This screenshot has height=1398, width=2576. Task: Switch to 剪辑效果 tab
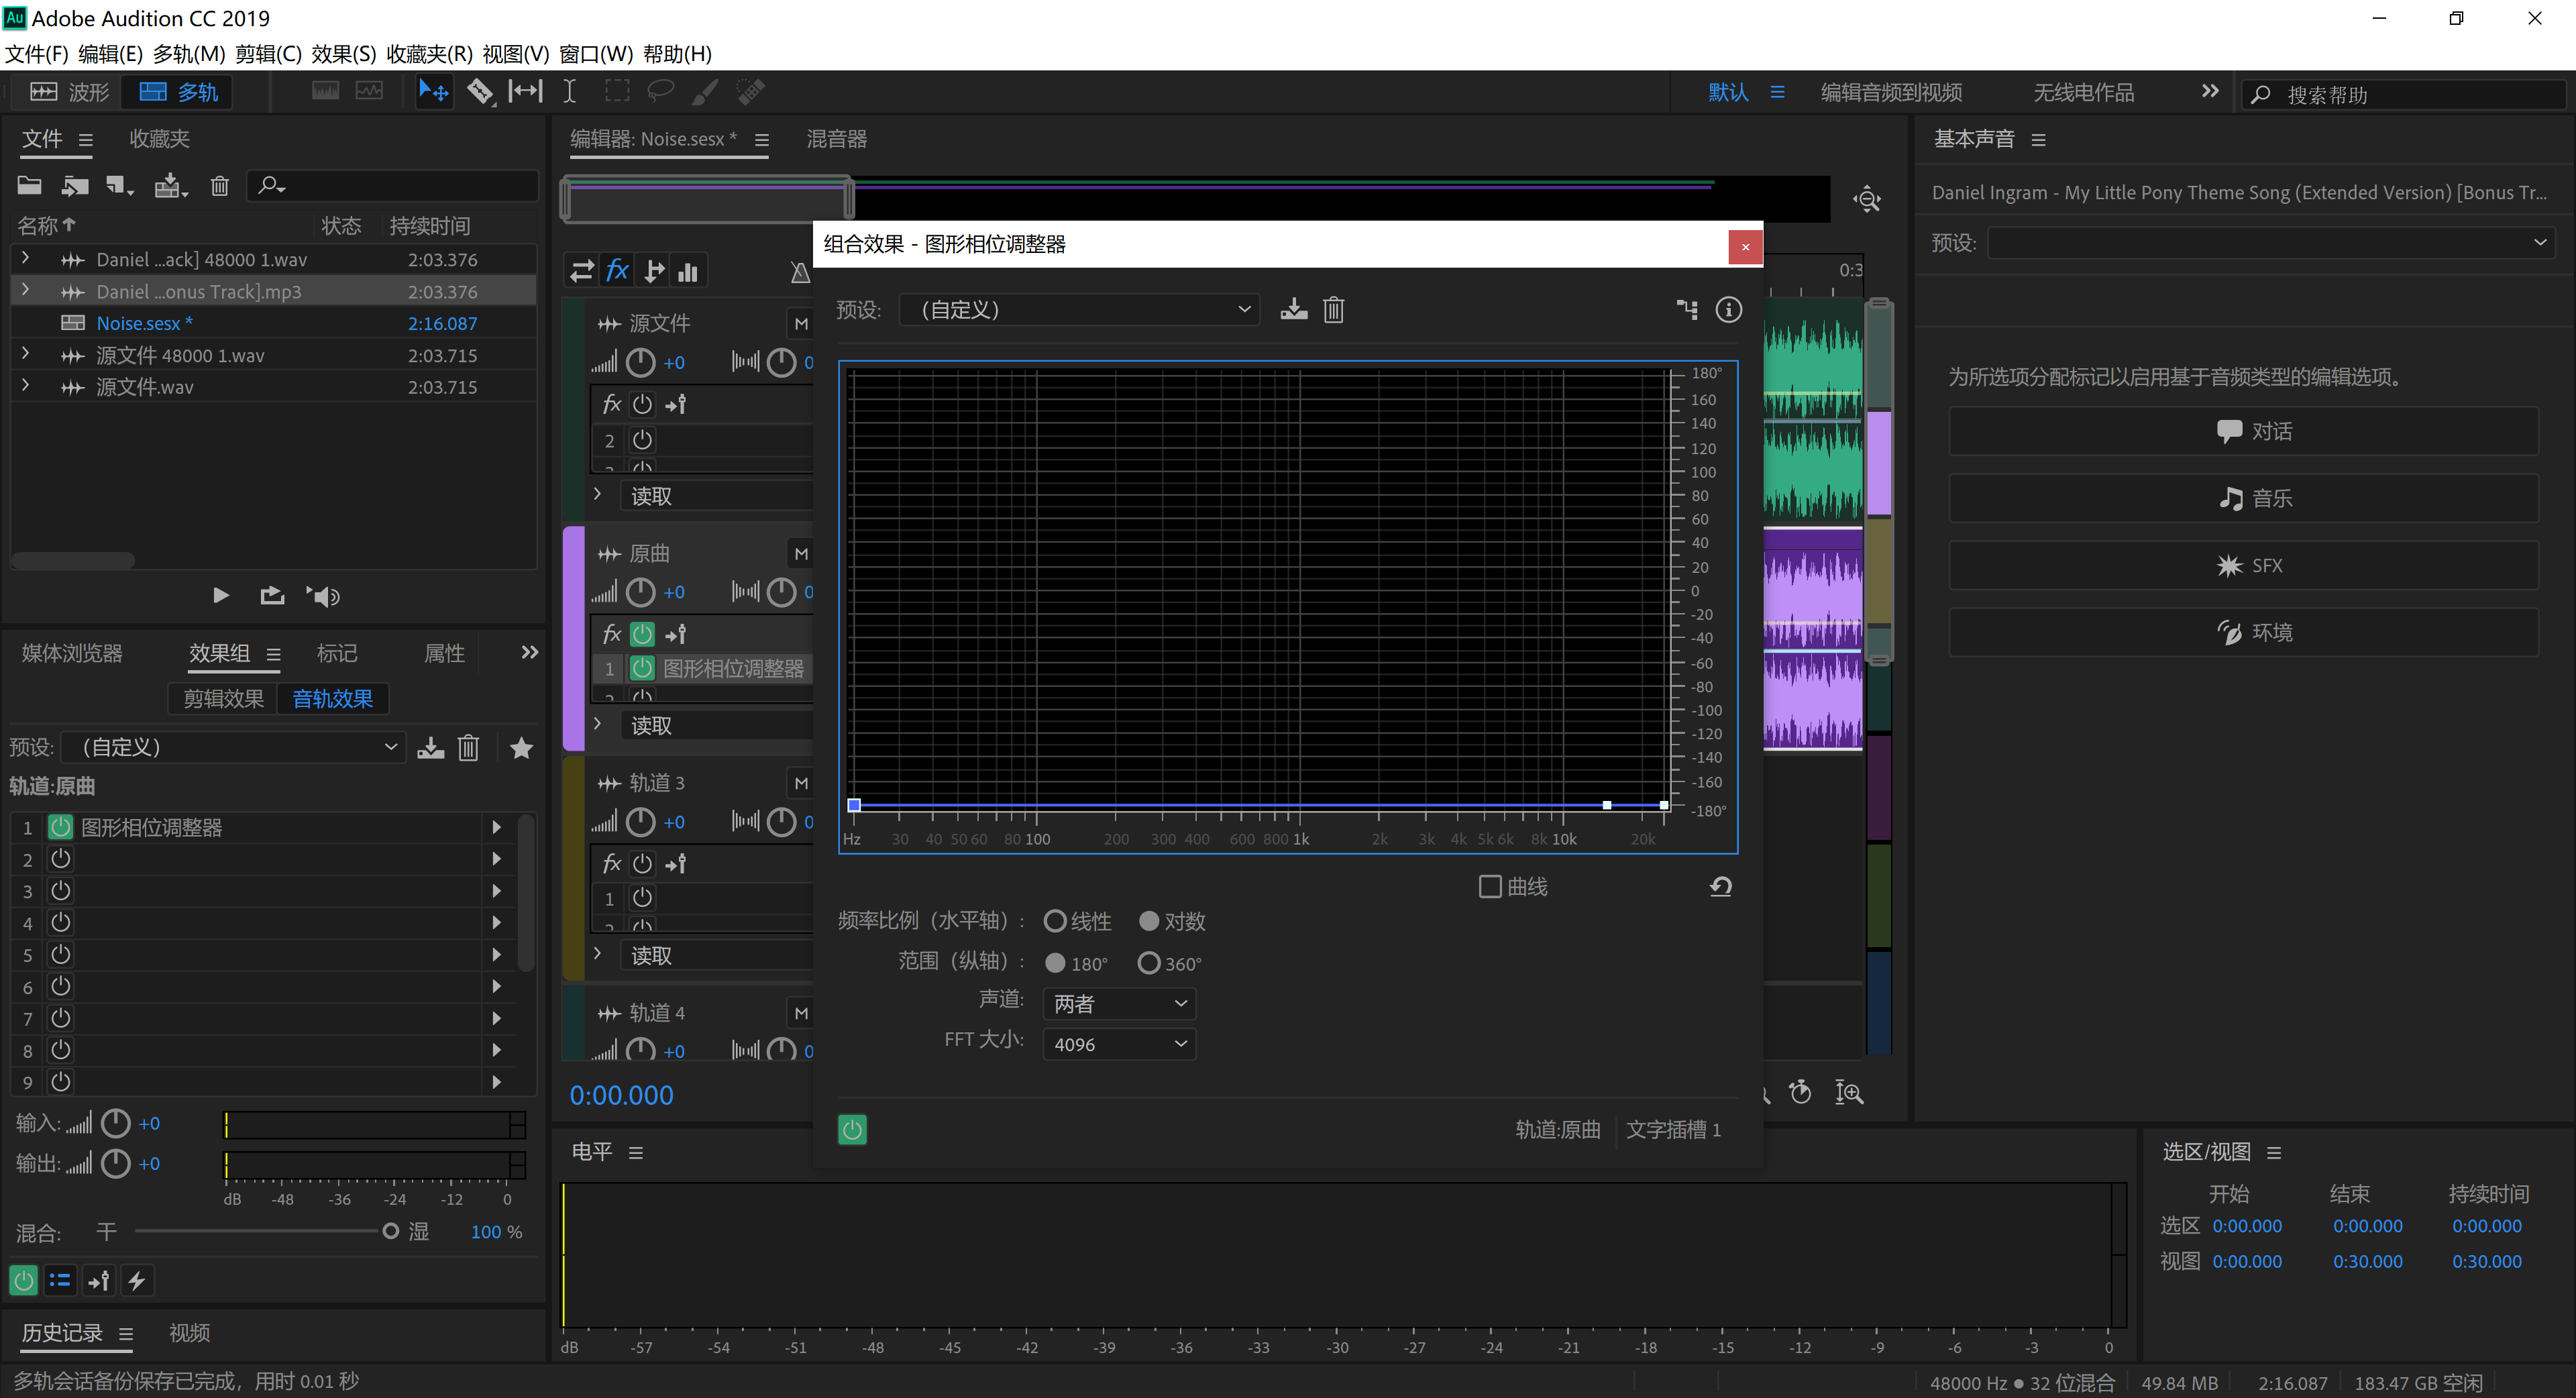pos(223,699)
